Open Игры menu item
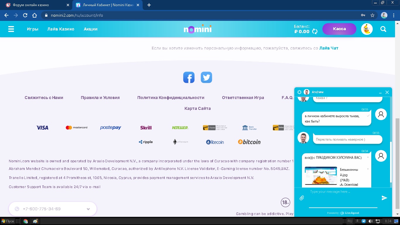Screen dimensions: 400x225 (x=33, y=29)
